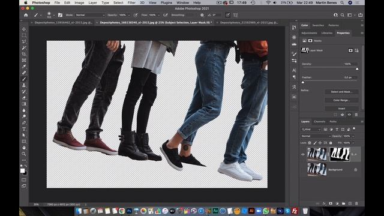Toggle pixel layer filter icon
384x216 pixels.
(x=325, y=130)
